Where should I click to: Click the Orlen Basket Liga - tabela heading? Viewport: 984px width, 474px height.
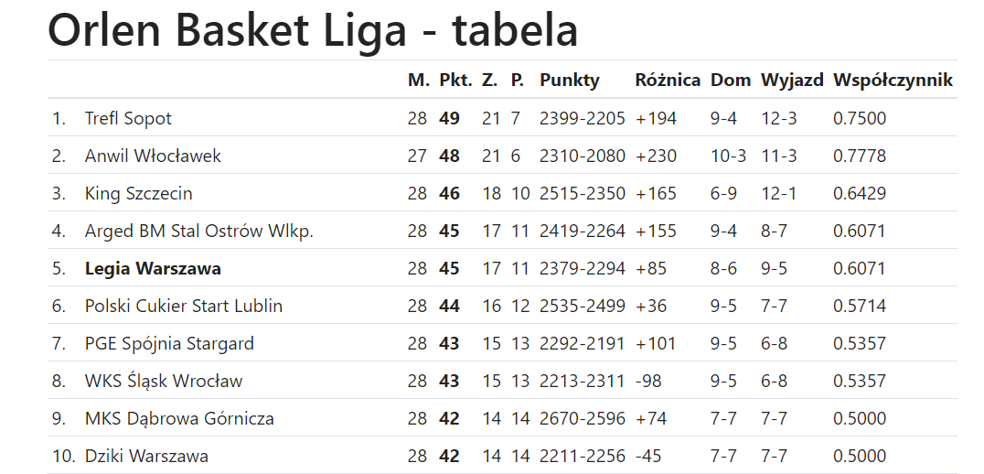(x=313, y=30)
